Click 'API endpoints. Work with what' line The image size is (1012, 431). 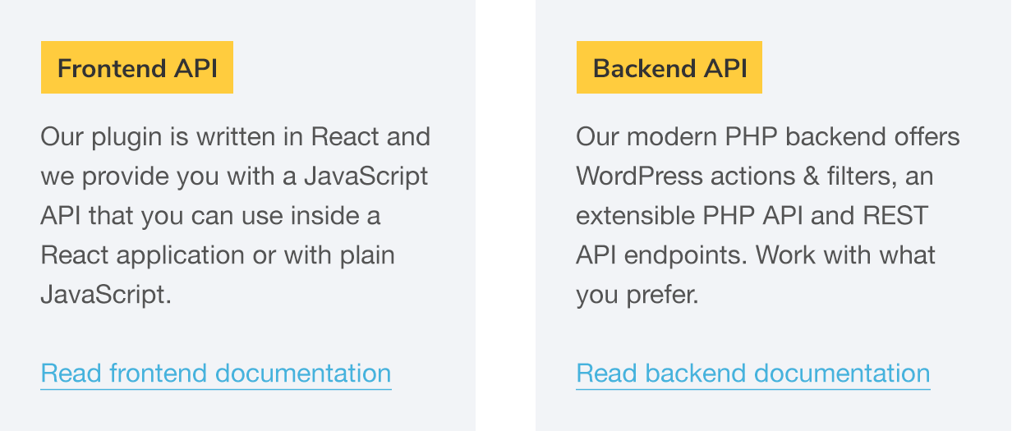pyautogui.click(x=756, y=254)
